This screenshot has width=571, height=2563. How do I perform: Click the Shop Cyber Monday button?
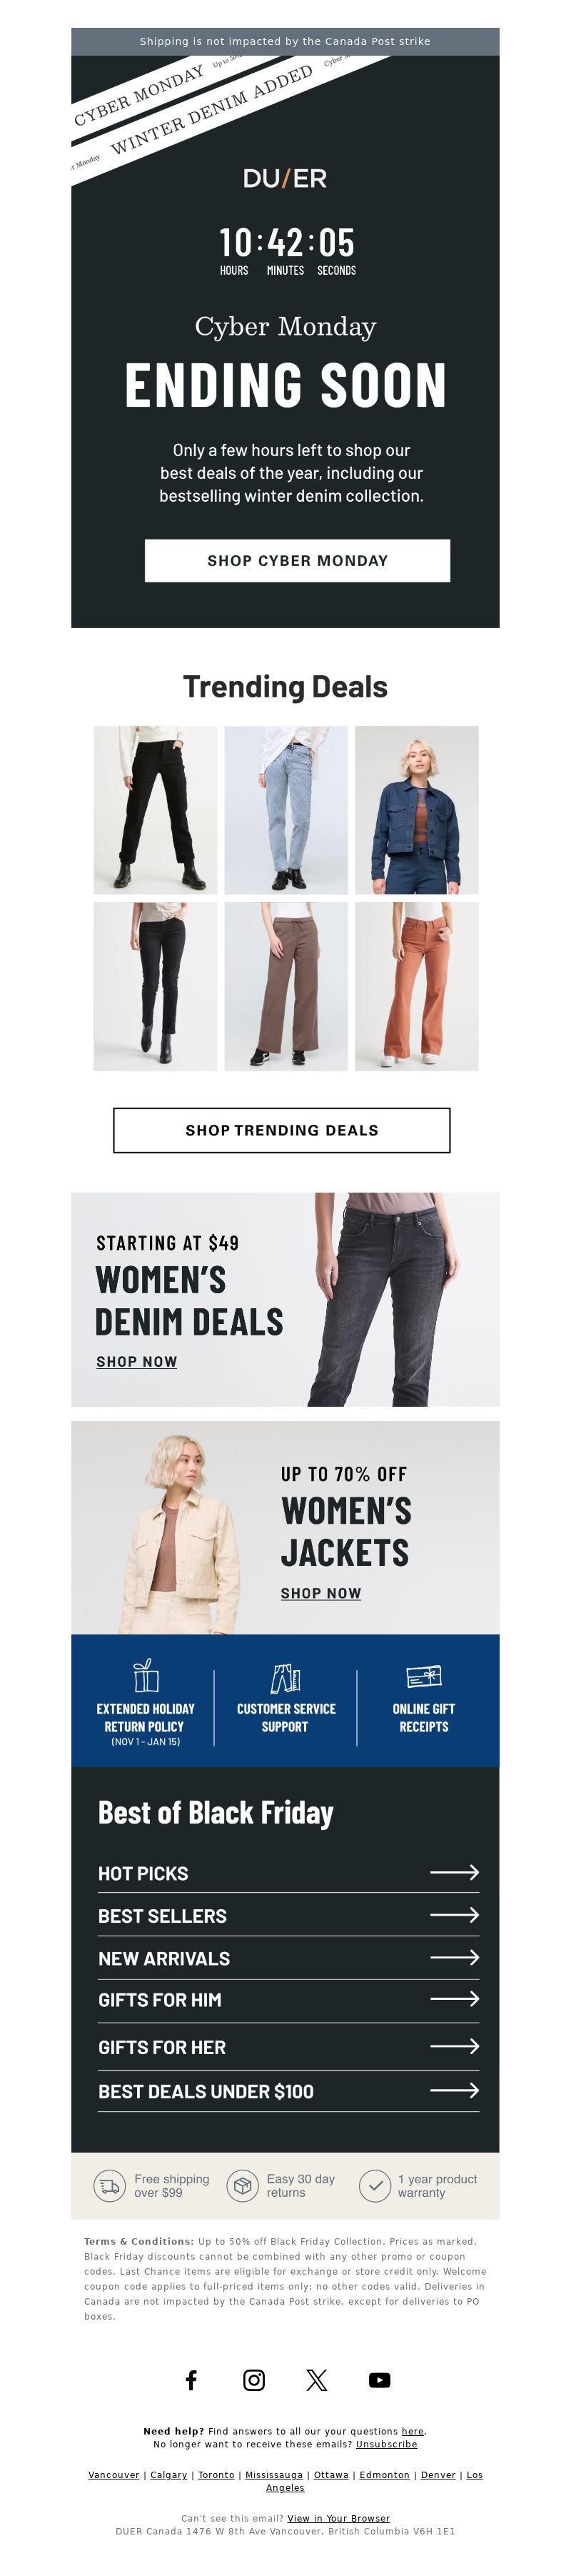point(298,560)
